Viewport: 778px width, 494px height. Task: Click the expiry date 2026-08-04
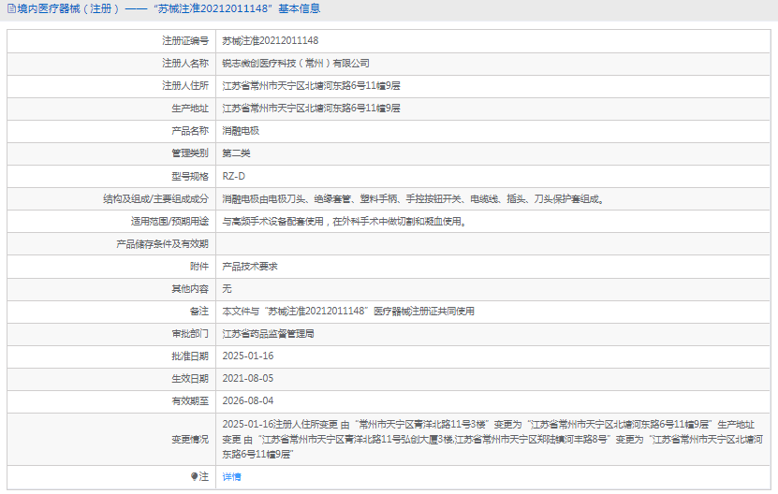click(247, 400)
